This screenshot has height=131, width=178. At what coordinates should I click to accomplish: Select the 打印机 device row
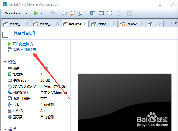[38, 111]
